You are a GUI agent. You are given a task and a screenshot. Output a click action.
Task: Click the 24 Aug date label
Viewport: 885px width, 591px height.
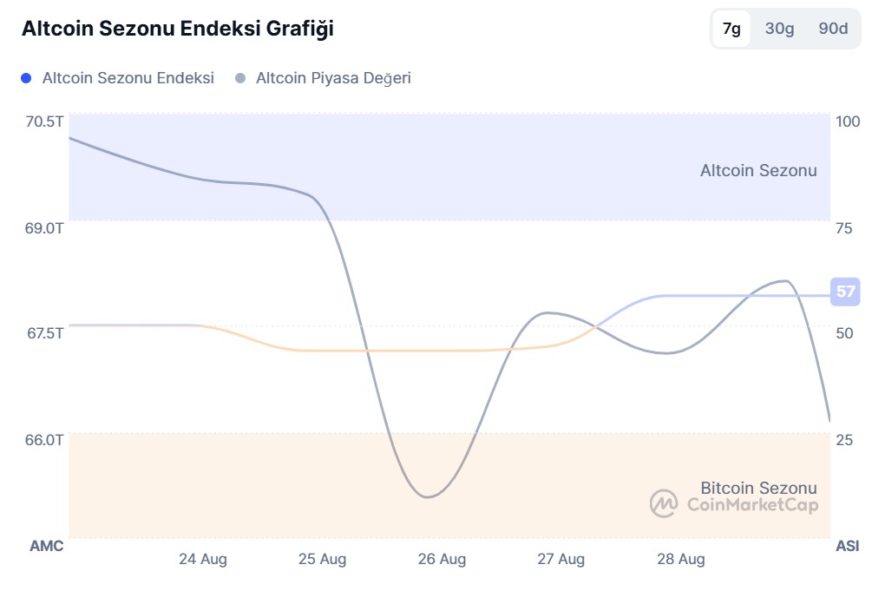tap(203, 560)
